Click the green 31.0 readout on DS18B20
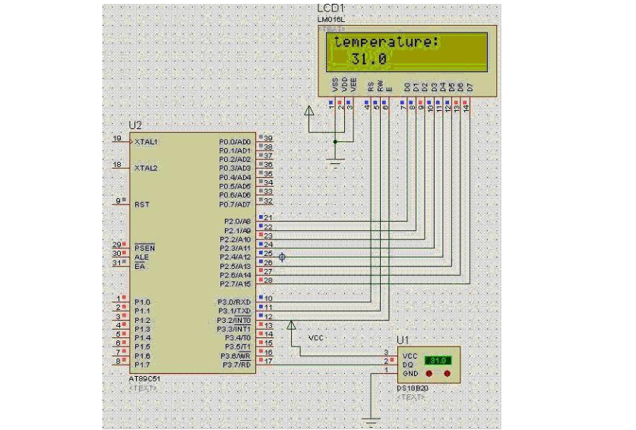 point(438,361)
